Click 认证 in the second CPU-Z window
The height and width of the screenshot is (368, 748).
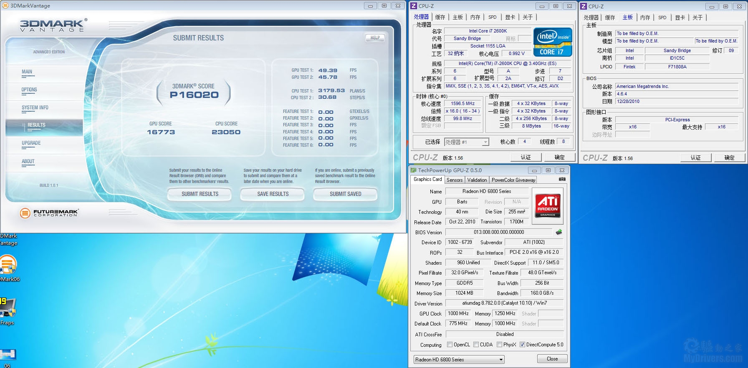click(x=696, y=158)
